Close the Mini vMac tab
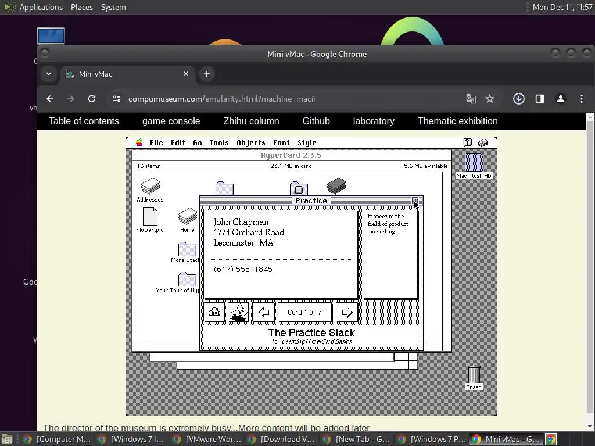 pyautogui.click(x=186, y=74)
